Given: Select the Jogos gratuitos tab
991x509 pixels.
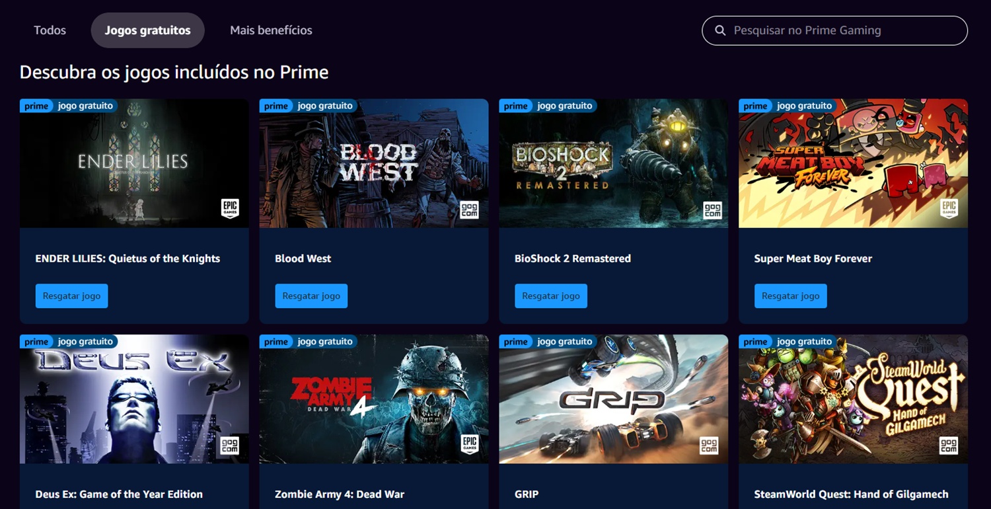Looking at the screenshot, I should click(x=148, y=30).
